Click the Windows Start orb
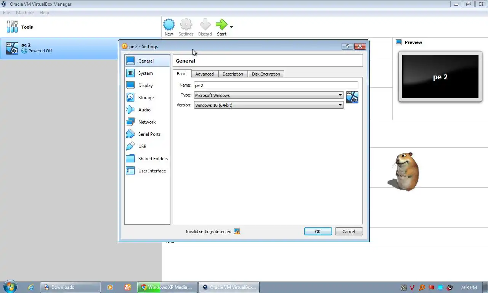This screenshot has width=488, height=293. click(x=10, y=287)
